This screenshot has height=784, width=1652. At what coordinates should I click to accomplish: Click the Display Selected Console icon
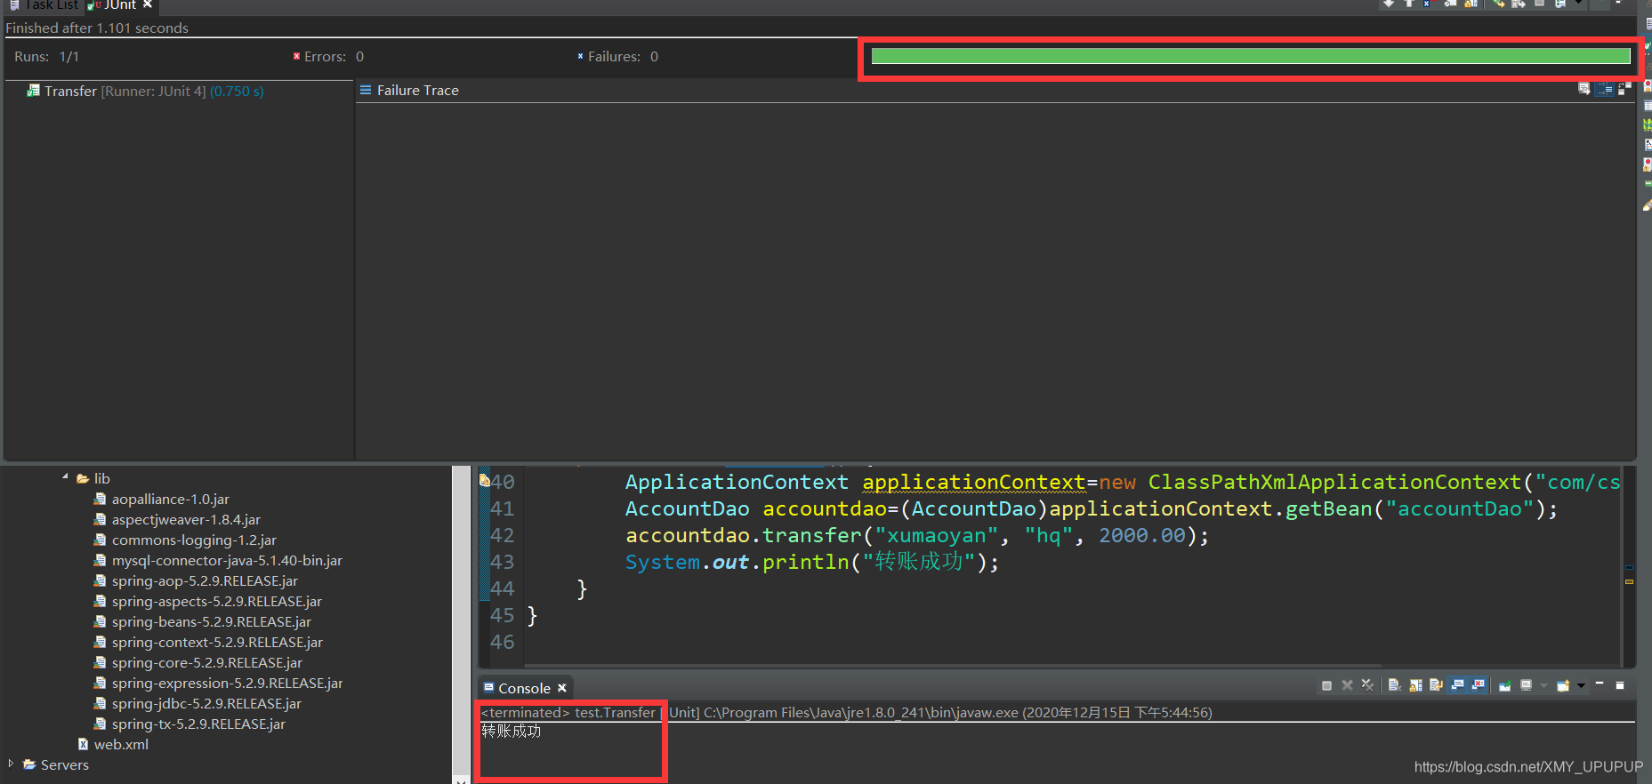[1526, 685]
